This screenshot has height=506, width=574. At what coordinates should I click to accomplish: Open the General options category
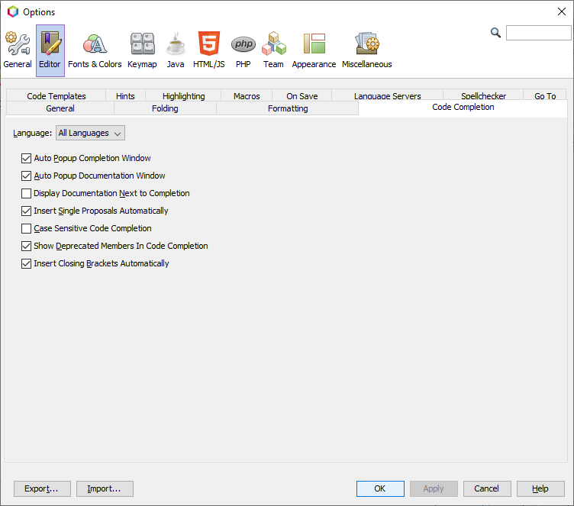click(17, 51)
